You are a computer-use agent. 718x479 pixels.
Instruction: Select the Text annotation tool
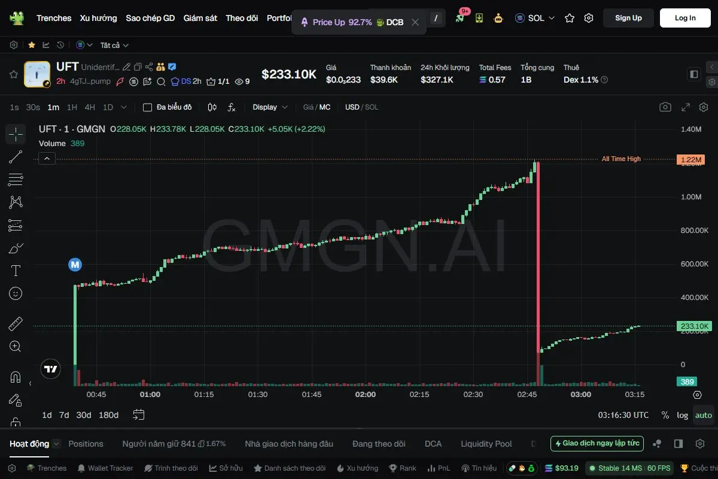point(16,271)
